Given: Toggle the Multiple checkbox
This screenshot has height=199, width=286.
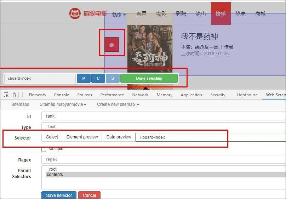Looking at the screenshot, I should click(x=44, y=149).
